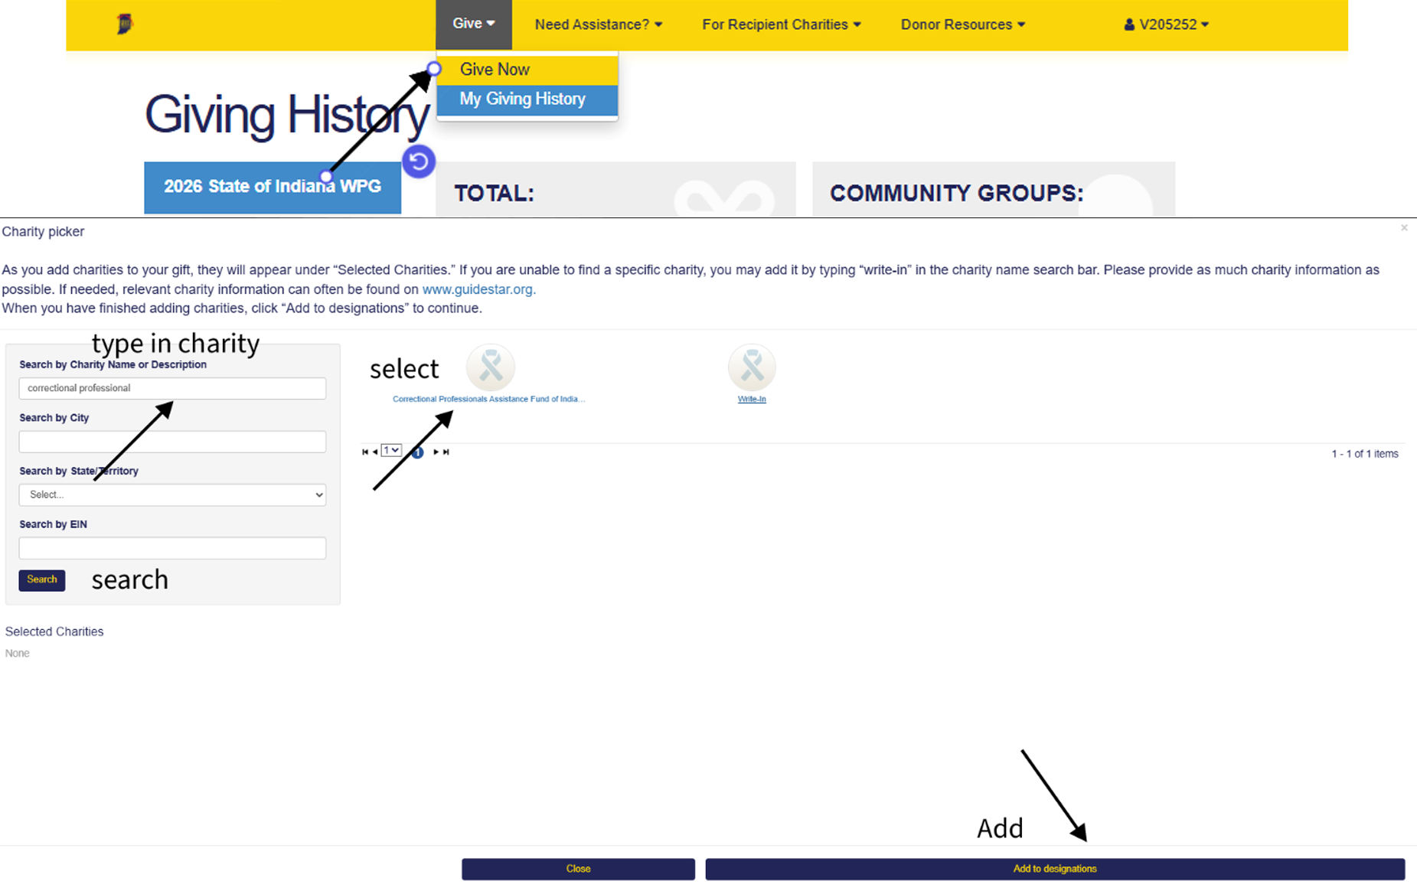Image resolution: width=1417 pixels, height=891 pixels.
Task: Click the Charity picker dialog title
Action: [43, 231]
